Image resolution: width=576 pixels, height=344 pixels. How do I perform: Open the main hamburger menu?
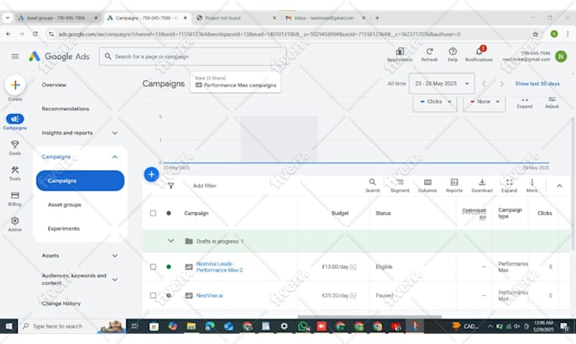(14, 57)
